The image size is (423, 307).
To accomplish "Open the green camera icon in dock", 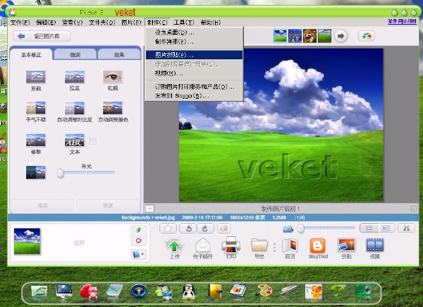I will (363, 292).
